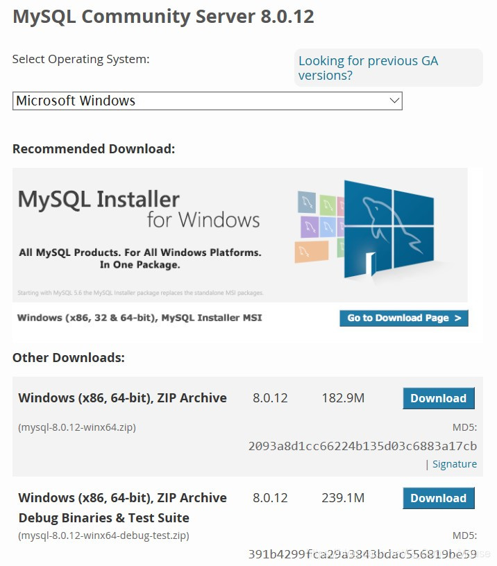Click the 'Other Downloads:' heading
The height and width of the screenshot is (566, 497).
coord(69,358)
